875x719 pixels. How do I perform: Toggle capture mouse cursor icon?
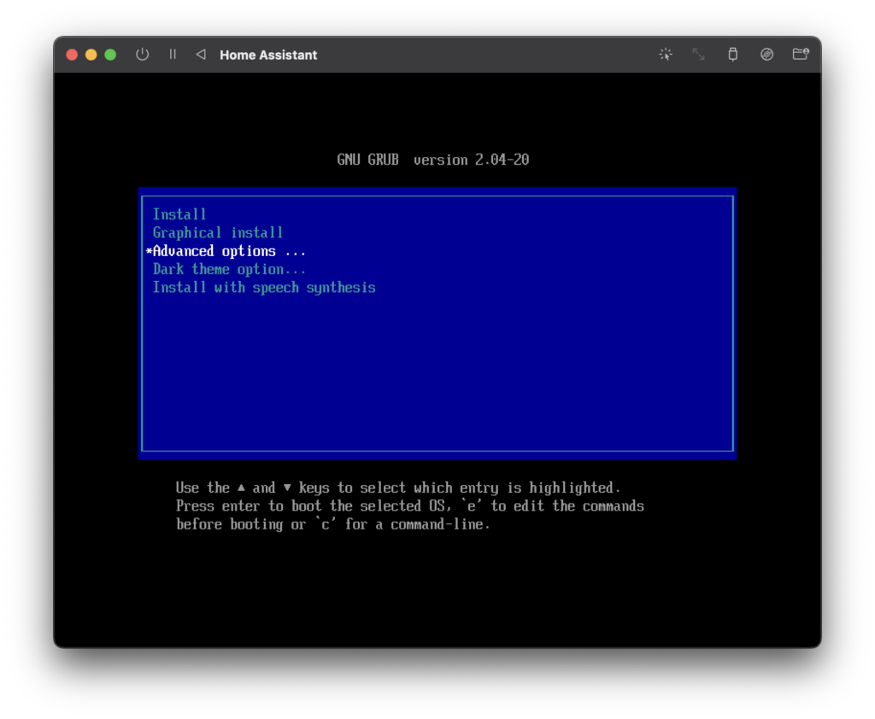coord(666,55)
